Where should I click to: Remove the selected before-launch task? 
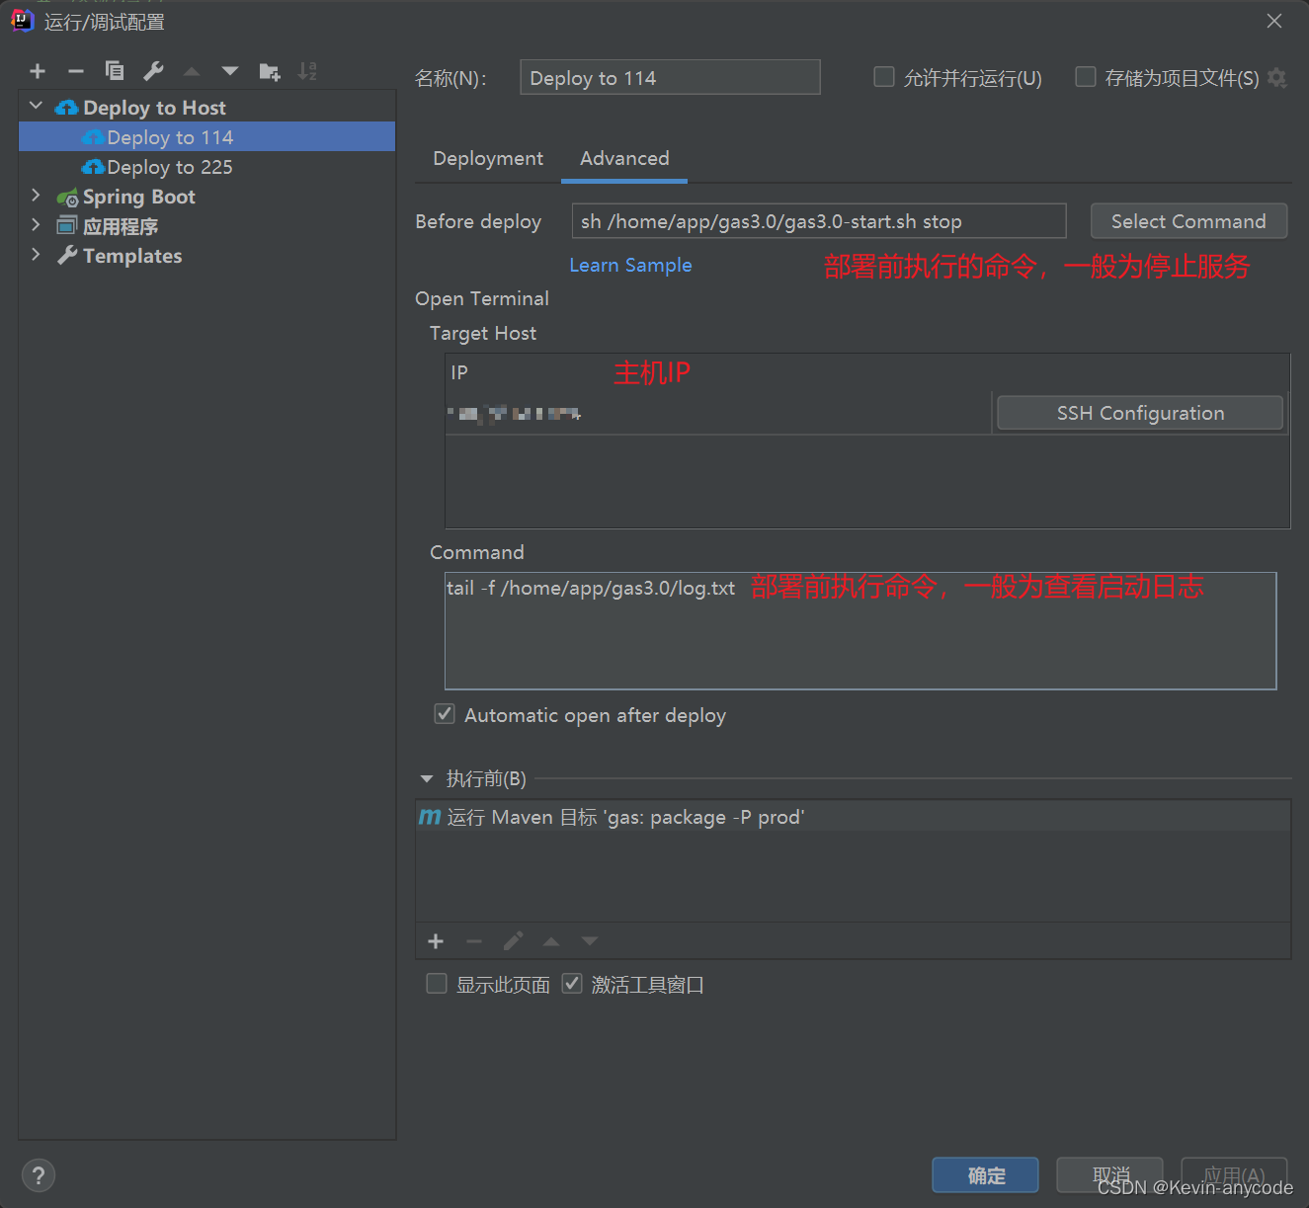[x=474, y=941]
